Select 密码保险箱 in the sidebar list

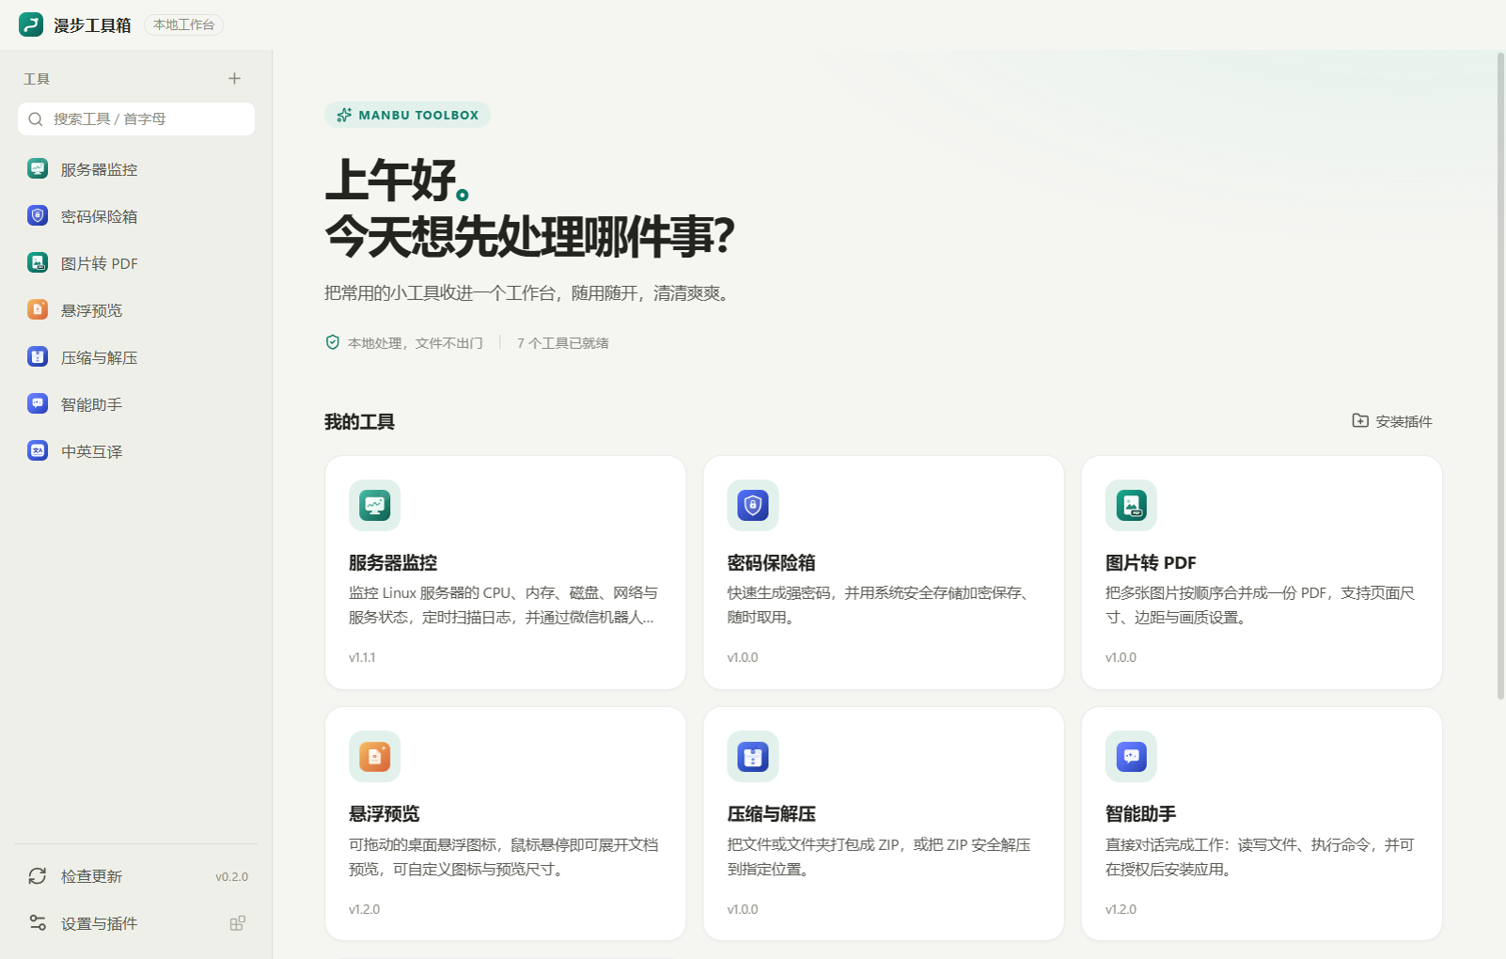(136, 216)
